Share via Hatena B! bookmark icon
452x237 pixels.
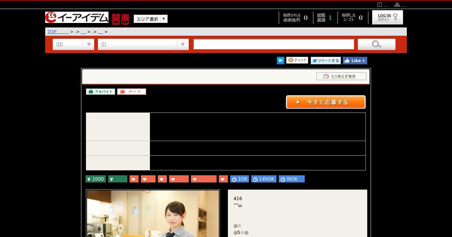point(281,61)
